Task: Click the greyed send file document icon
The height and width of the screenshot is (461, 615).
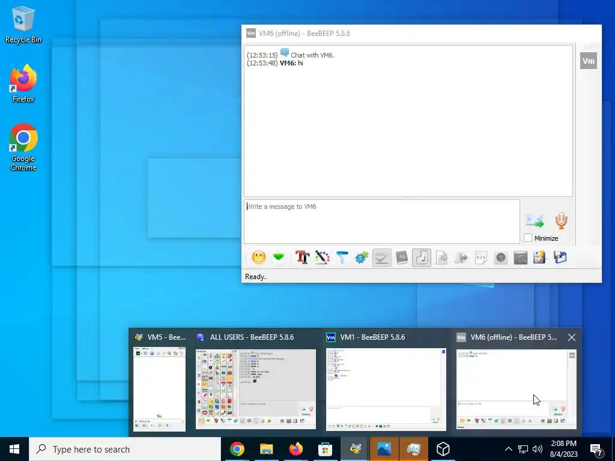Action: pyautogui.click(x=441, y=258)
